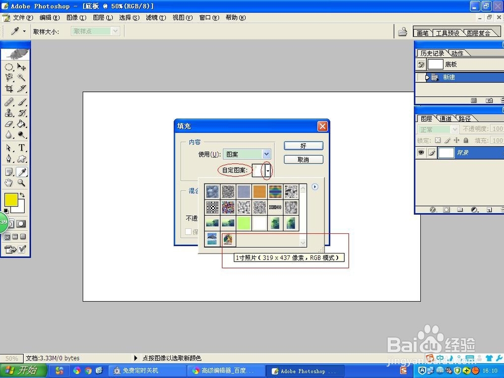
Task: Toggle lock transparent pixels in Layers panel
Action: (438, 140)
